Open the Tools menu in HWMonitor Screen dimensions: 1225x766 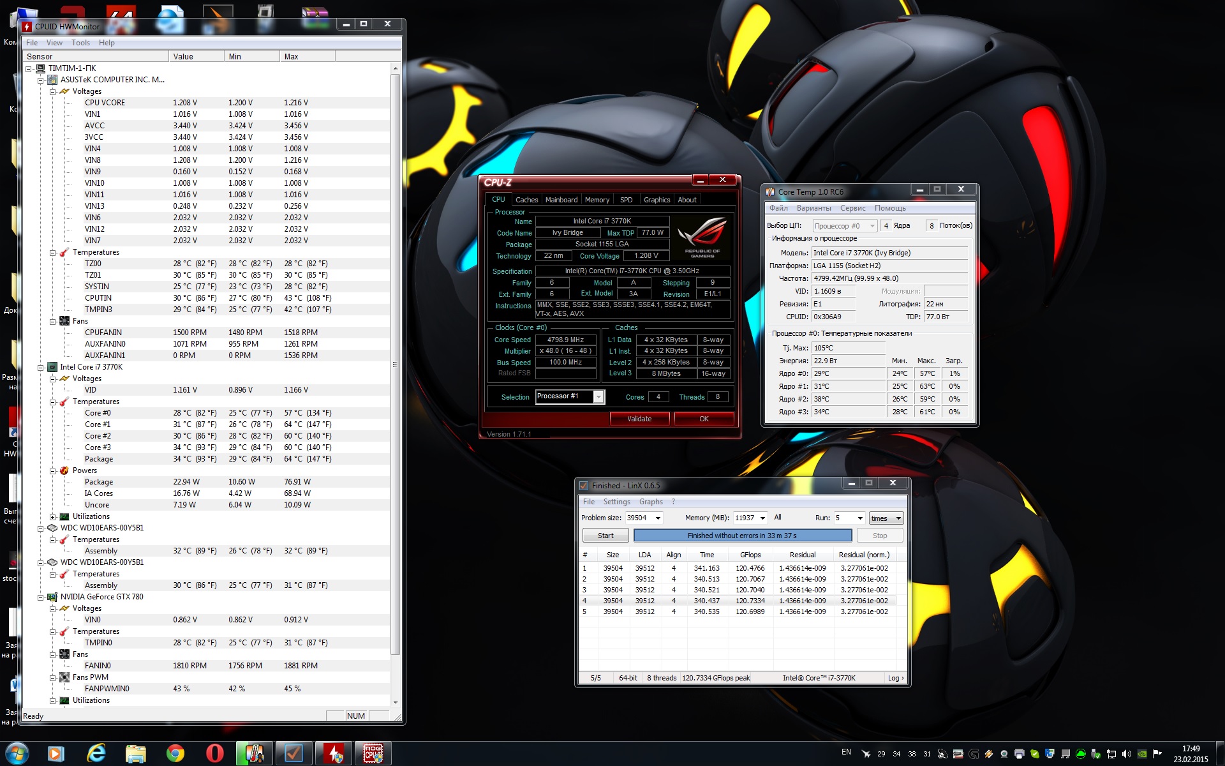click(x=80, y=43)
